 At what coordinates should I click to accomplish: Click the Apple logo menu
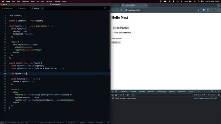tap(3, 1)
